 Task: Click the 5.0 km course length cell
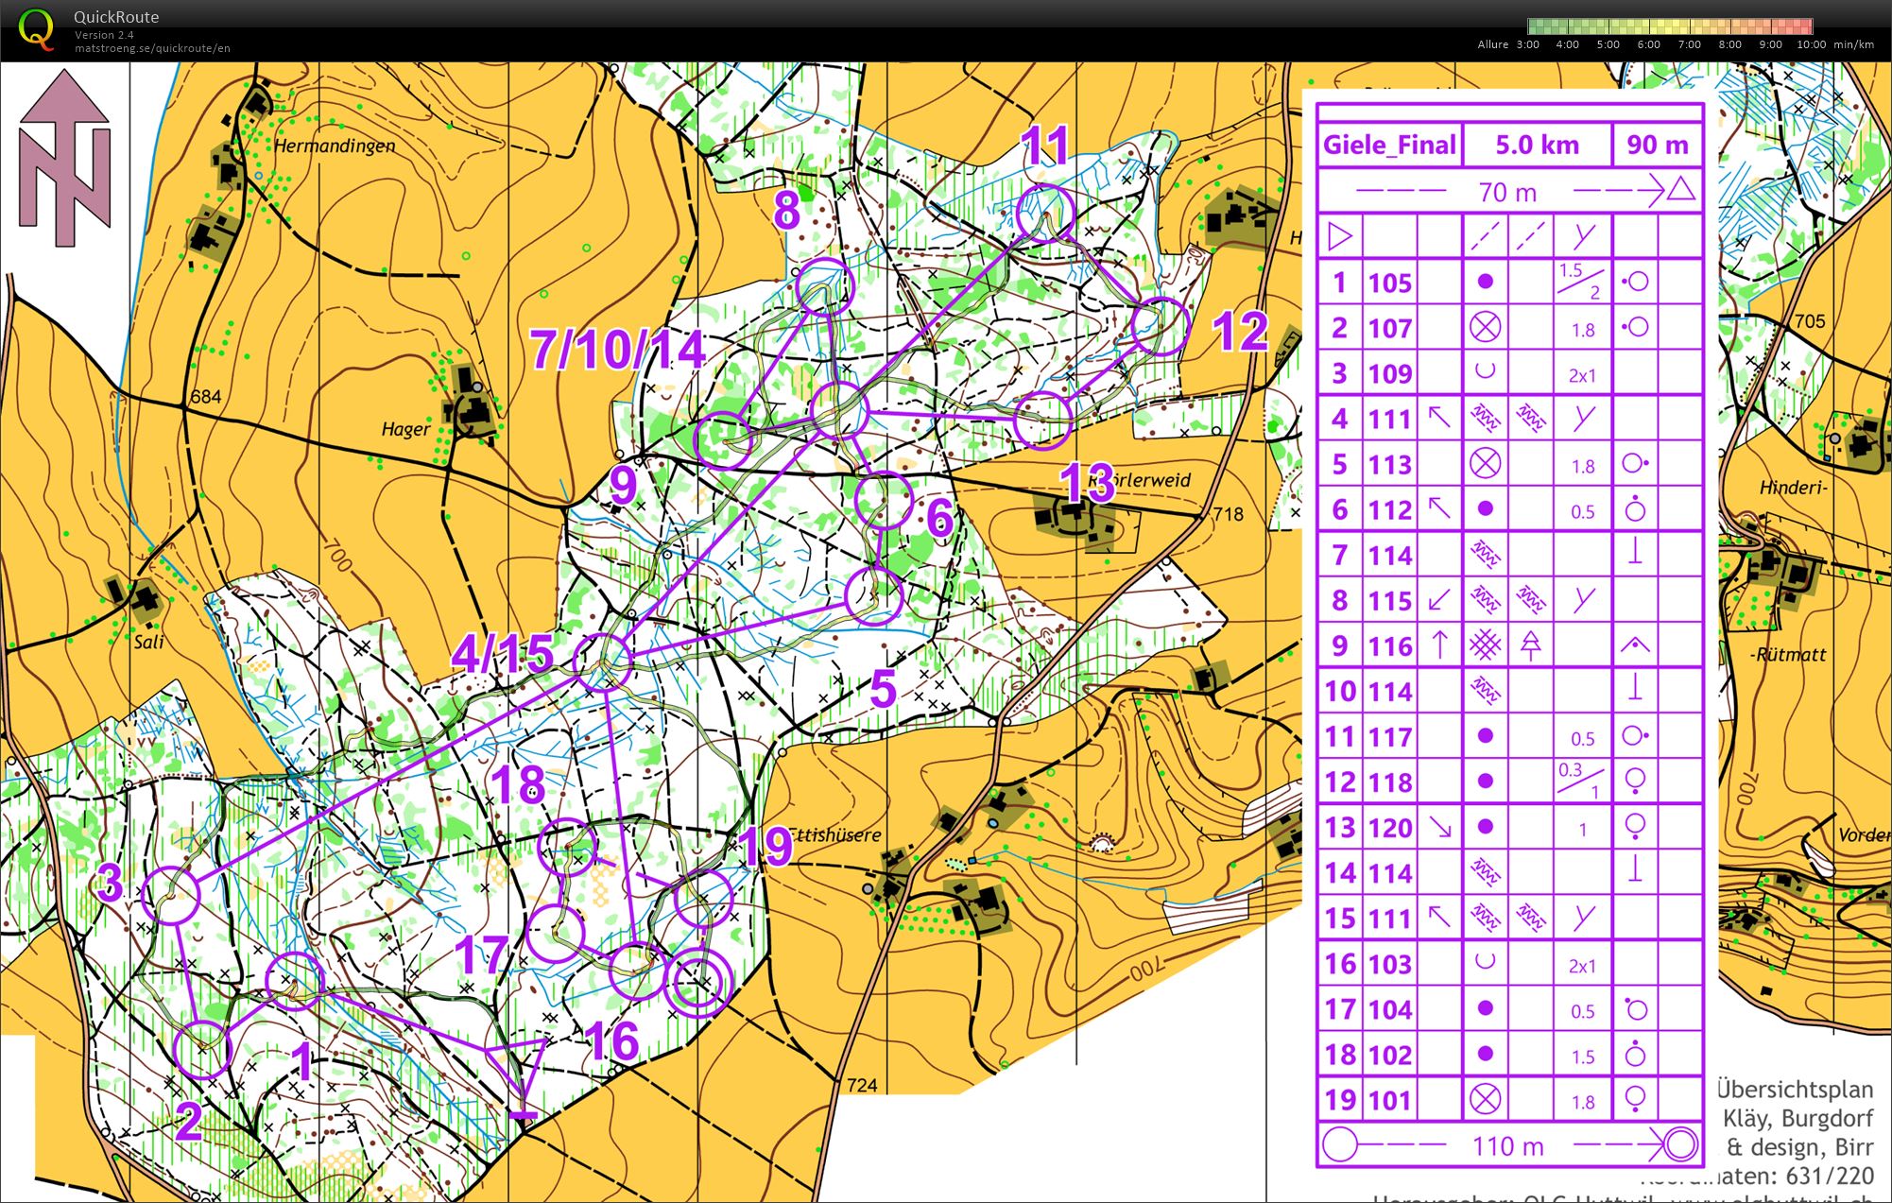[x=1537, y=145]
